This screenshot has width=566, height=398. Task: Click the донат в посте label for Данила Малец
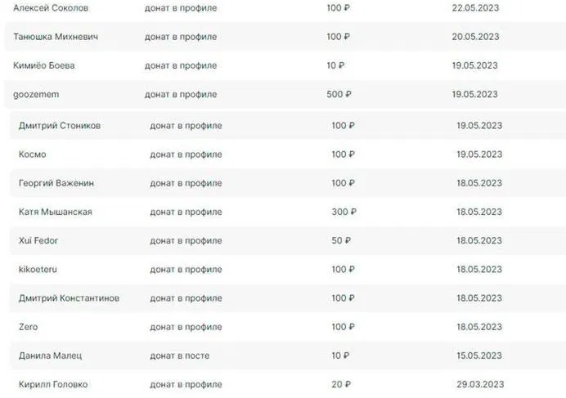point(180,356)
